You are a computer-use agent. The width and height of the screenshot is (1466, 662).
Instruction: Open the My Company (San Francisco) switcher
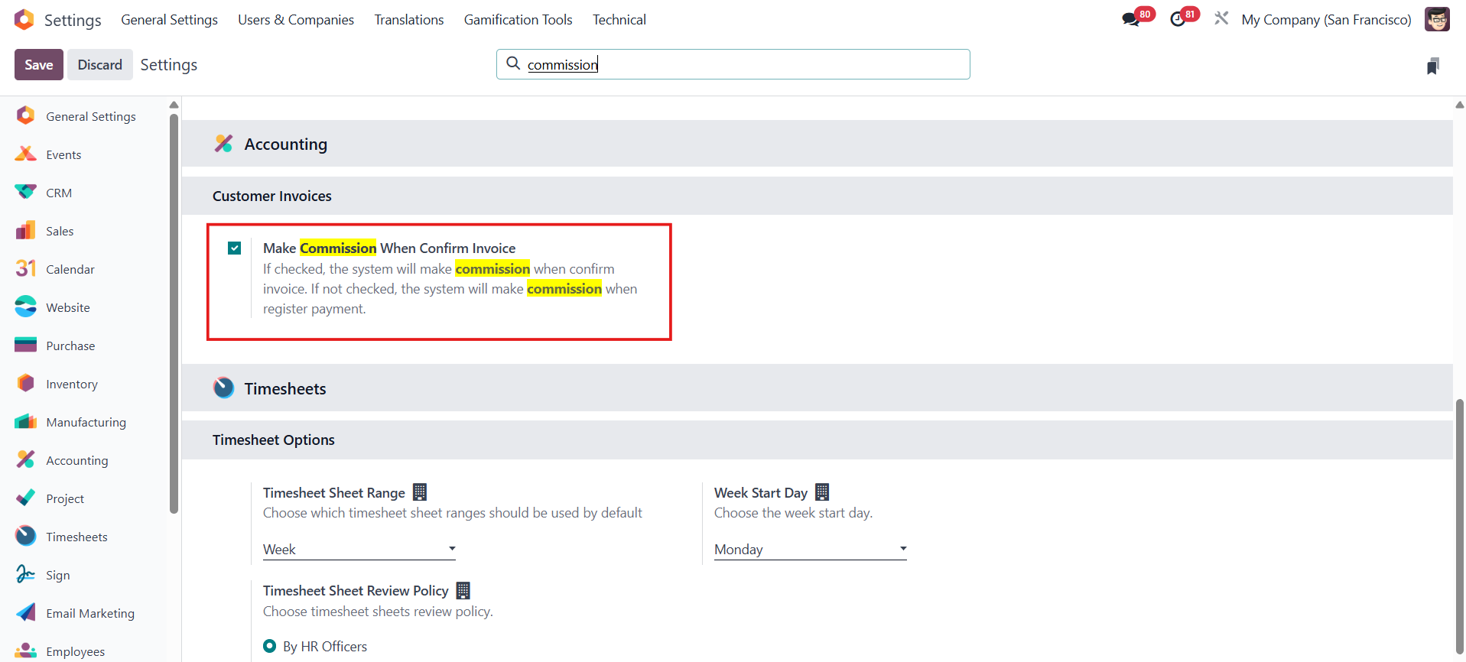coord(1326,20)
